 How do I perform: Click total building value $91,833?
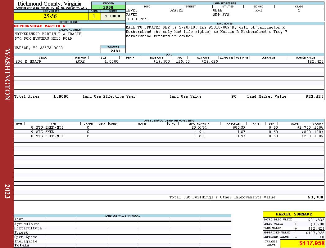point(316,219)
